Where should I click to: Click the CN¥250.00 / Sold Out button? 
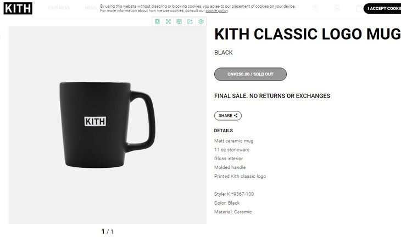(x=250, y=74)
